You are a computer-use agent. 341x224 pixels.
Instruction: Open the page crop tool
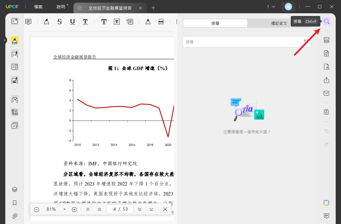14,112
